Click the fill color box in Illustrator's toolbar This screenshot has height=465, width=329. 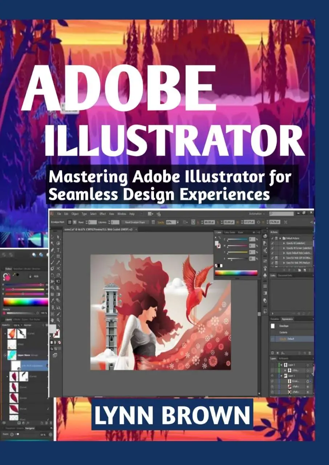point(53,329)
